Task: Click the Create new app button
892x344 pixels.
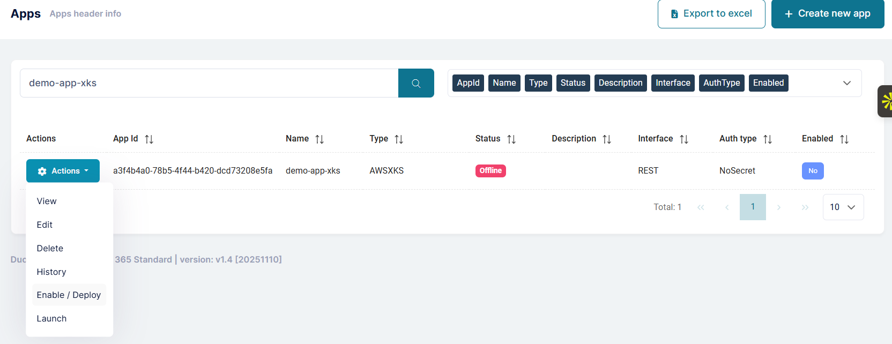Action: (828, 14)
